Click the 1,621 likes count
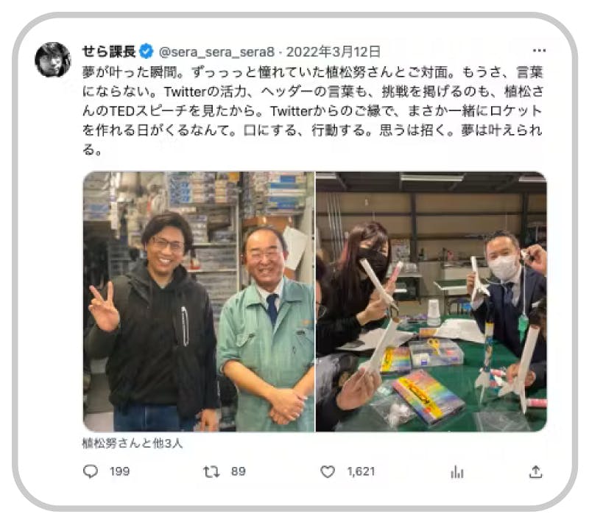The image size is (589, 520). click(361, 471)
